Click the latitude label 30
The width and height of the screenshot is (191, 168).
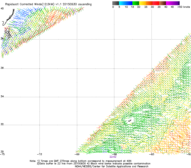(x=2, y=151)
